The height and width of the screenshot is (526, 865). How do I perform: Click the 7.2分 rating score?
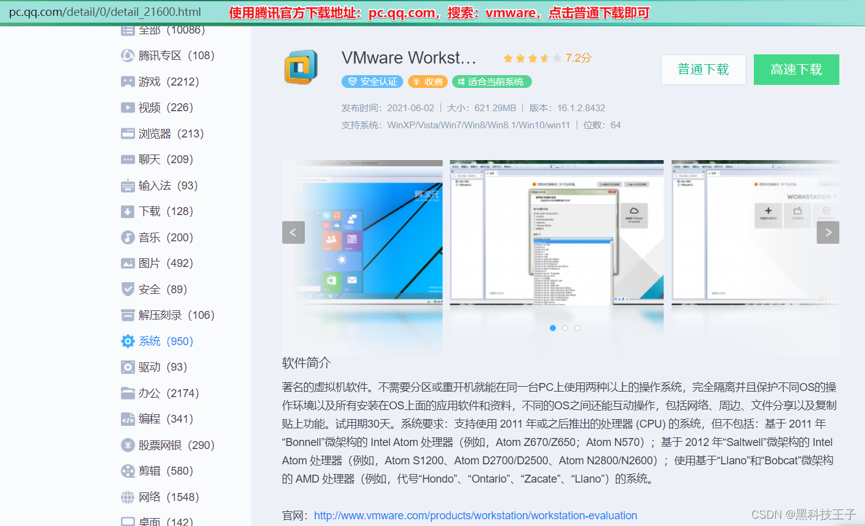click(x=578, y=58)
